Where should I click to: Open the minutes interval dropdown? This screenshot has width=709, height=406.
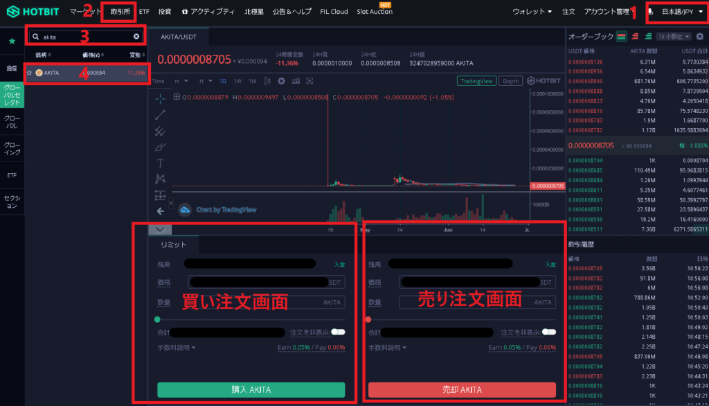pos(181,81)
